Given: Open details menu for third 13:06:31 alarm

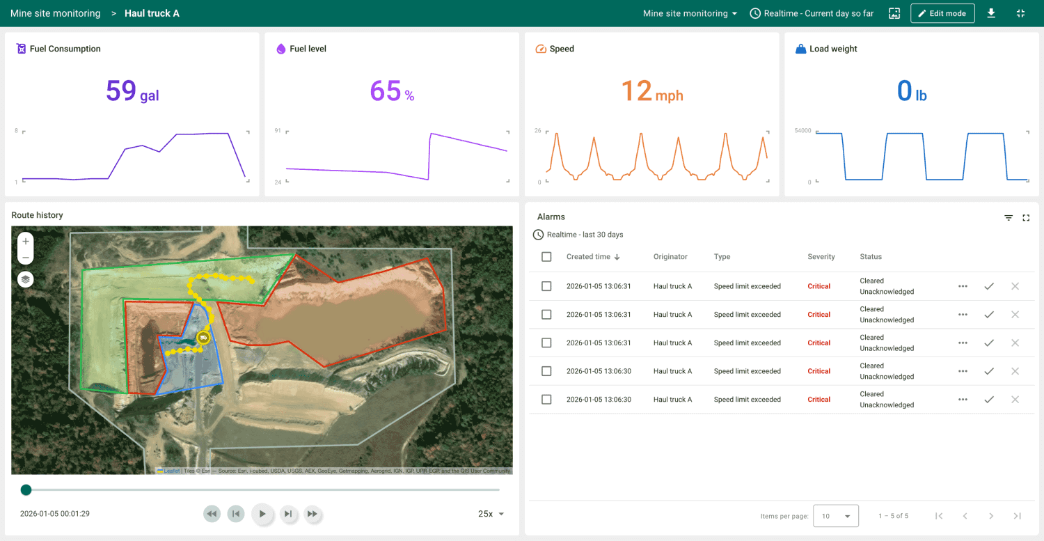Looking at the screenshot, I should [x=963, y=343].
